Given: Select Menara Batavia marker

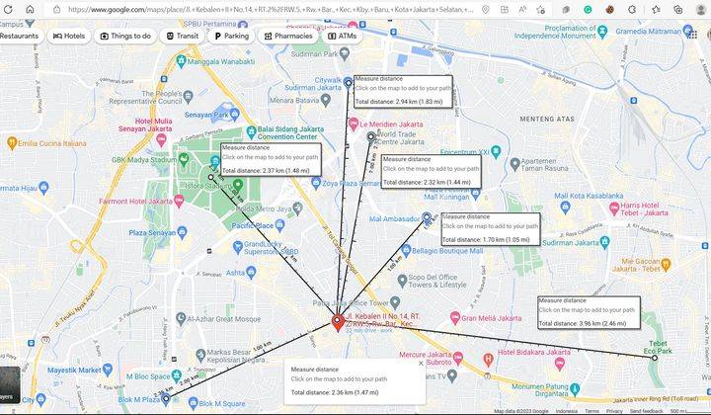Looking at the screenshot, I should 325,100.
